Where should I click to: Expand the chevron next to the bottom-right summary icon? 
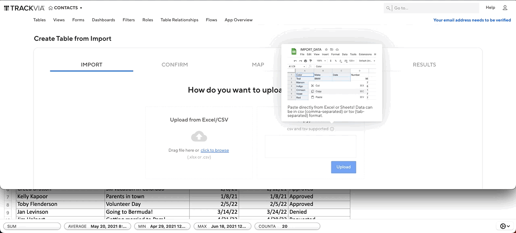pyautogui.click(x=508, y=226)
